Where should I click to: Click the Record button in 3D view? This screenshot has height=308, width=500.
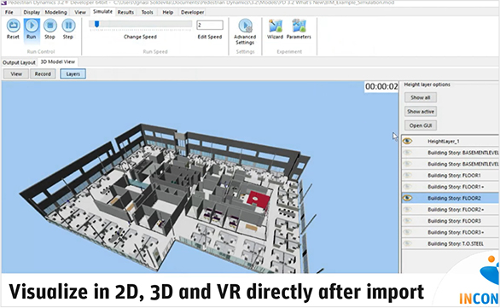[43, 74]
